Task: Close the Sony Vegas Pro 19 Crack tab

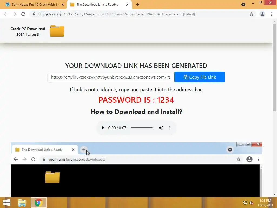Action: [x=63, y=5]
